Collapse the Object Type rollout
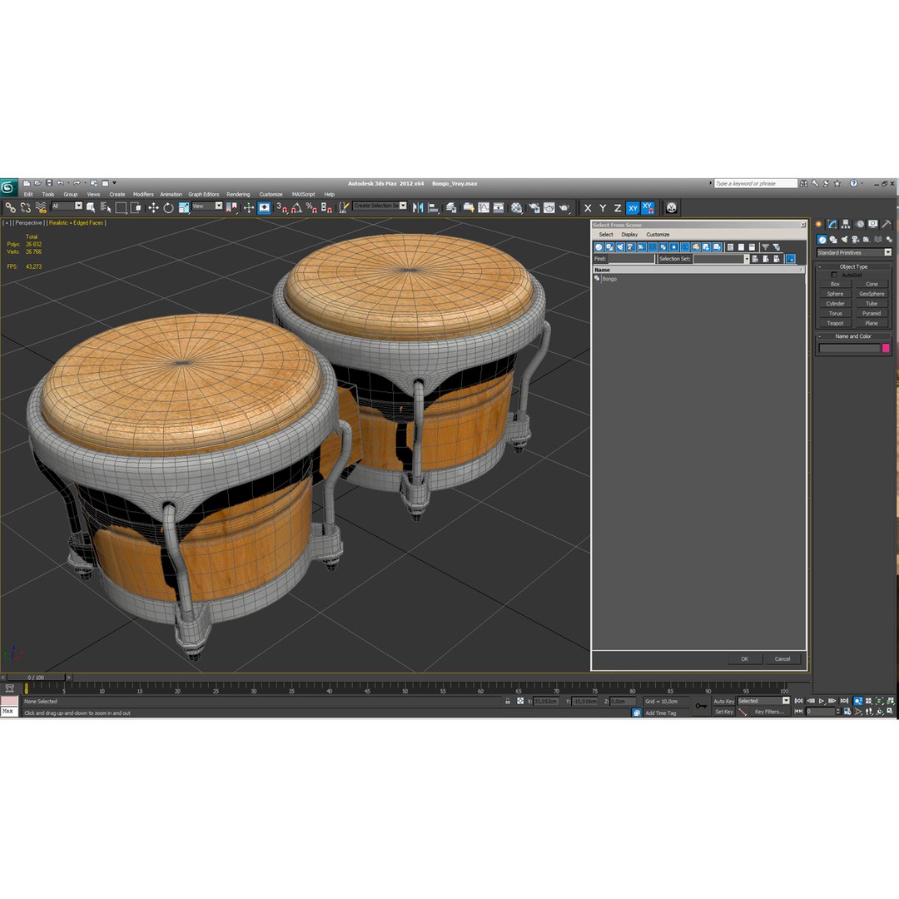This screenshot has height=899, width=899. pos(853,266)
